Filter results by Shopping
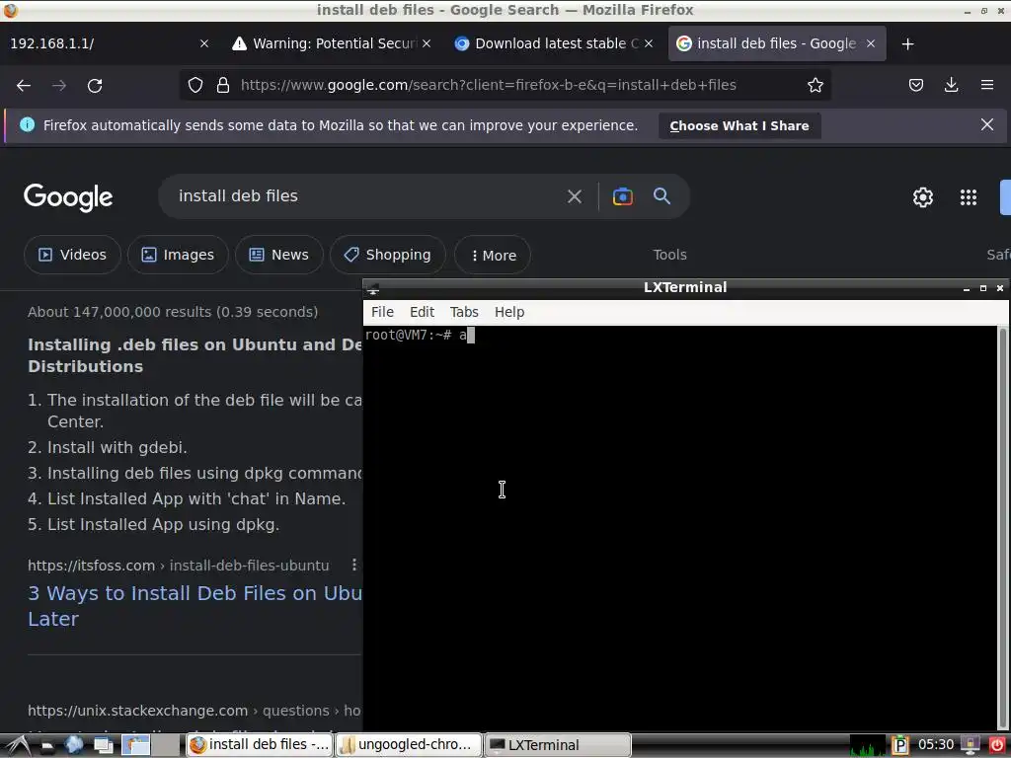1011x758 pixels. point(387,255)
